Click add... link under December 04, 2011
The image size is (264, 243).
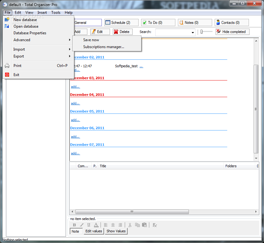[75, 103]
